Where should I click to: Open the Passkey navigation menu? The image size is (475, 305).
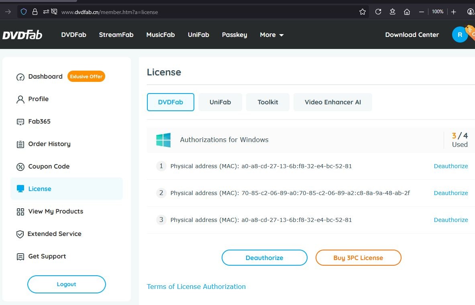(234, 35)
